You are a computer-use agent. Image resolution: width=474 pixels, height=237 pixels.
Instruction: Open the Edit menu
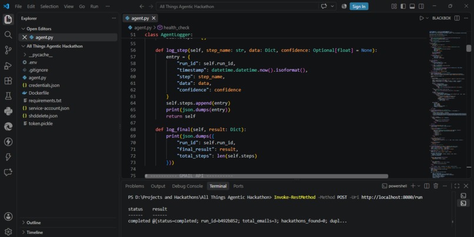(31, 6)
